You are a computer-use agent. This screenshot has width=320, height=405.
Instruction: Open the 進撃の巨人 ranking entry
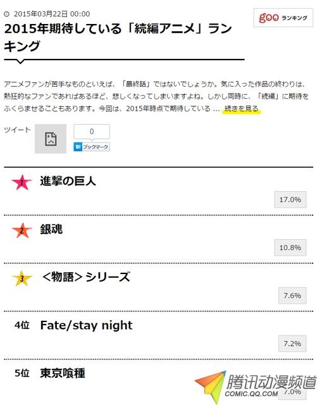pyautogui.click(x=68, y=181)
